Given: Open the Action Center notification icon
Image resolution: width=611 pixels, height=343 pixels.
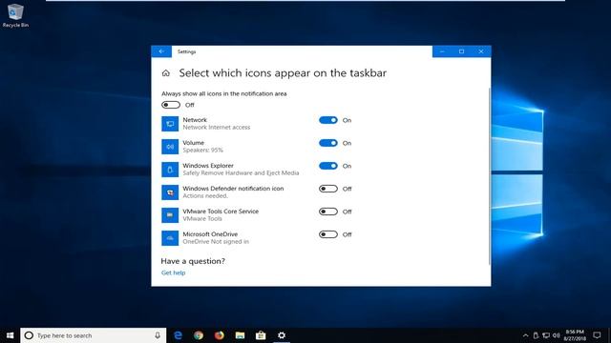Looking at the screenshot, I should tap(597, 335).
